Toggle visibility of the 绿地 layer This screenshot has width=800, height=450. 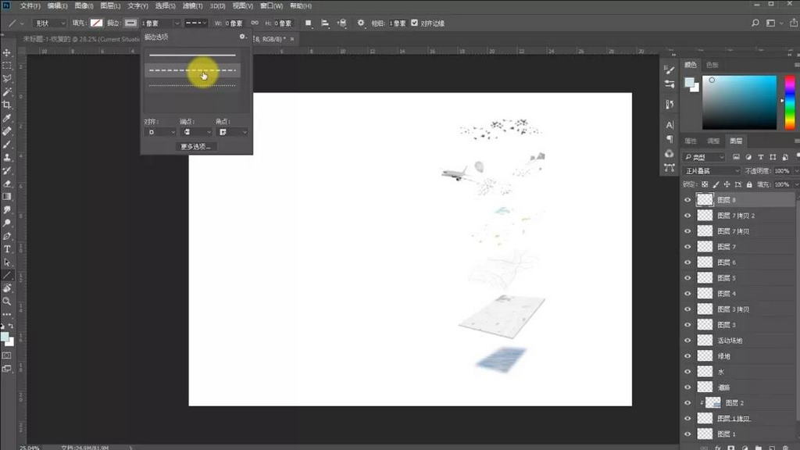tap(687, 356)
